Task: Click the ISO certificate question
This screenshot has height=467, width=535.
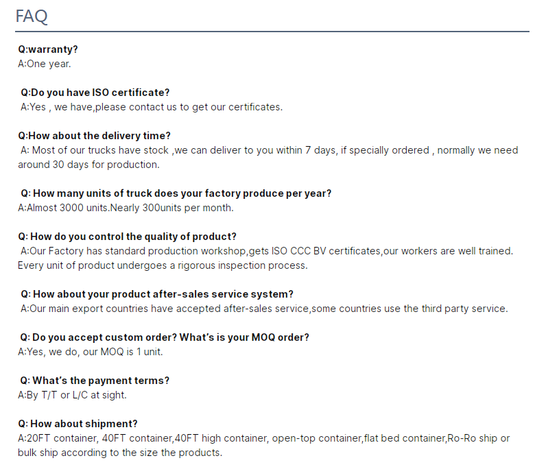Action: coord(95,93)
